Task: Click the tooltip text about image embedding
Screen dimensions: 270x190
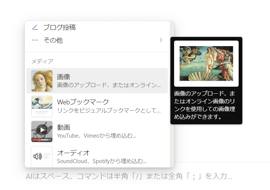Action: 205,105
